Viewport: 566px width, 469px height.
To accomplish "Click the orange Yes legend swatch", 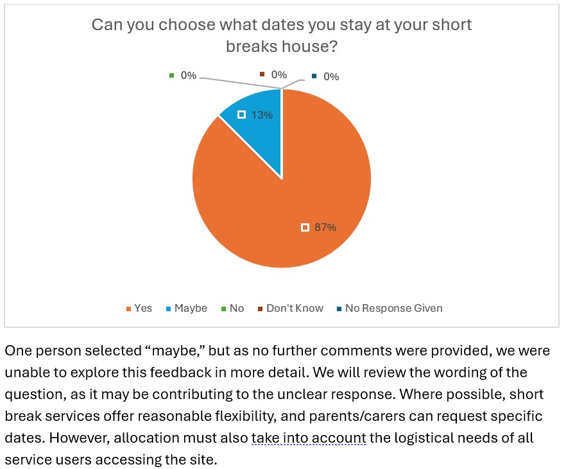I will click(x=128, y=309).
